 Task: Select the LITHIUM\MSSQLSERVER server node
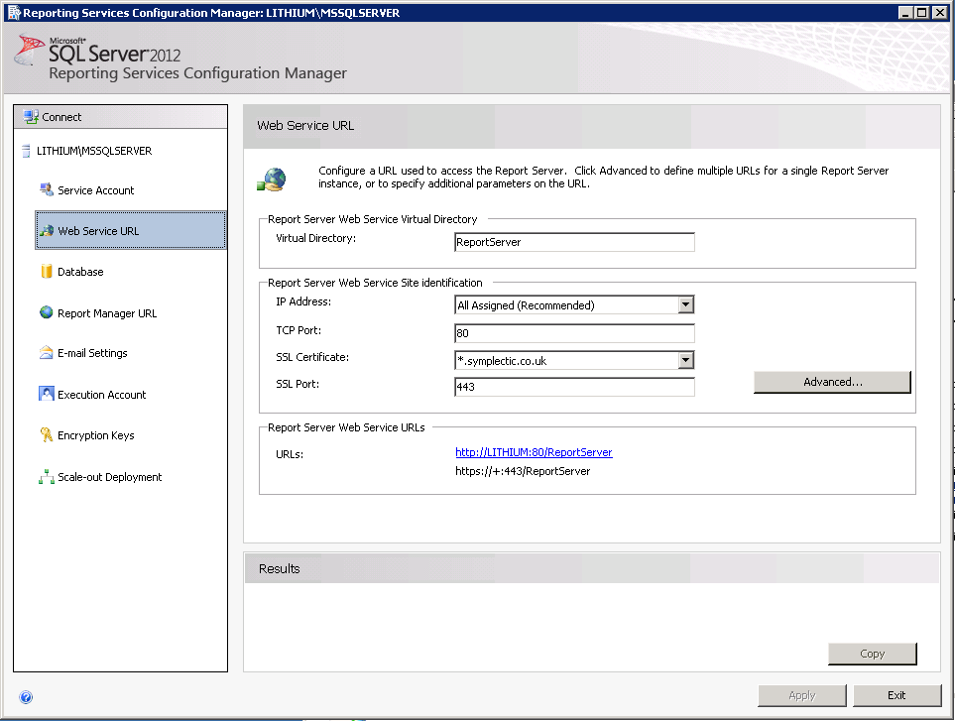86,151
